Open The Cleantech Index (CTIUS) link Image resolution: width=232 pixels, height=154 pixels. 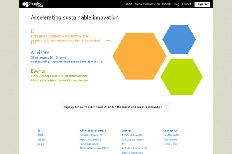point(95,148)
